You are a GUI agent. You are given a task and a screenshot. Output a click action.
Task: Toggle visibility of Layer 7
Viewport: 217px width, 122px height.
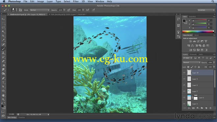[184, 91]
